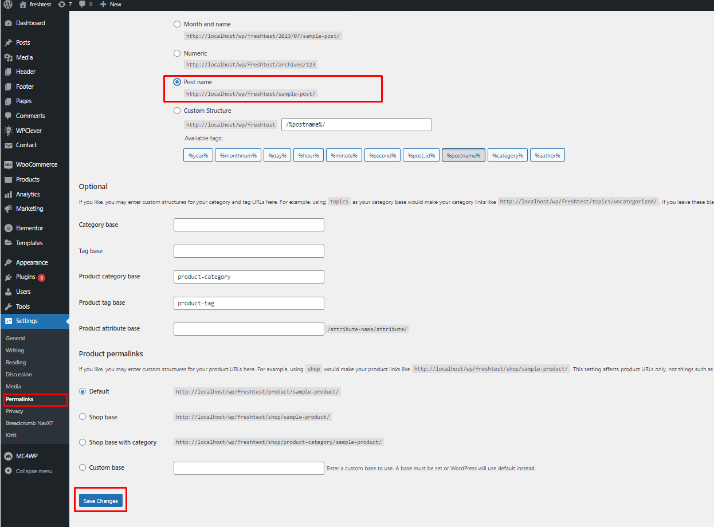Open the updates icon in admin bar

click(62, 5)
